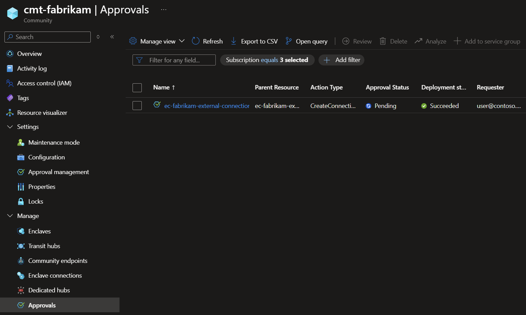This screenshot has height=315, width=526.
Task: Click the cmt-fabrikam community cube icon
Action: (x=13, y=13)
